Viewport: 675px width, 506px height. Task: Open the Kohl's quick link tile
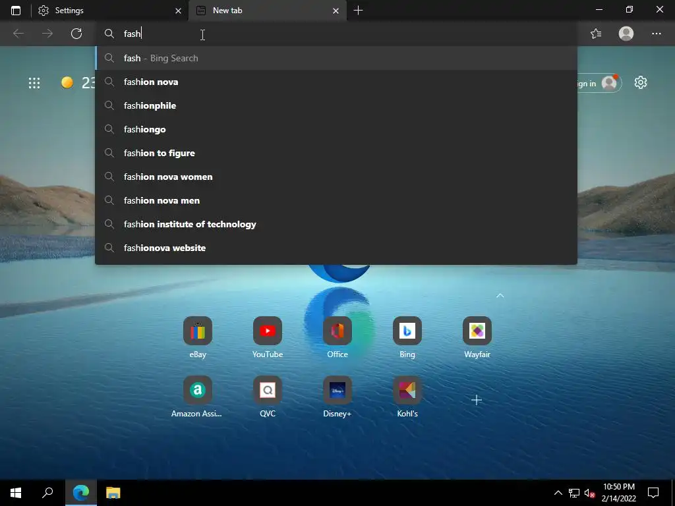tap(407, 390)
